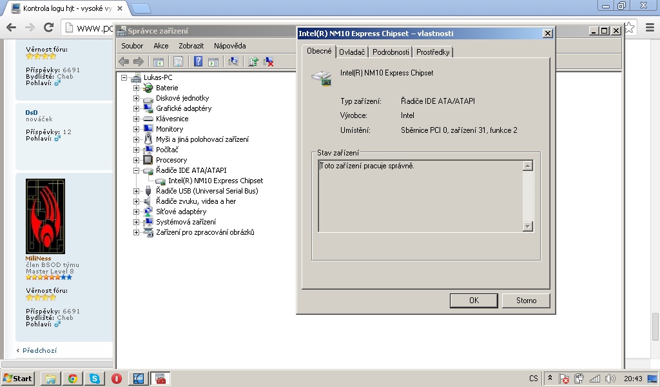Expand Myši a jiná polohovací zařízení node
This screenshot has height=387, width=660.
tap(136, 139)
